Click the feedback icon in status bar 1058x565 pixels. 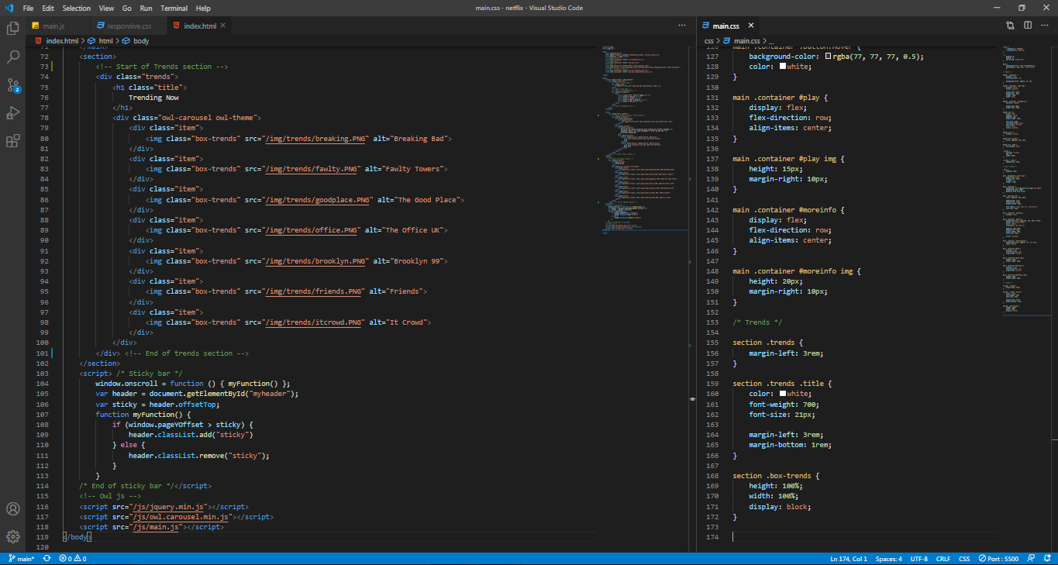(1032, 559)
